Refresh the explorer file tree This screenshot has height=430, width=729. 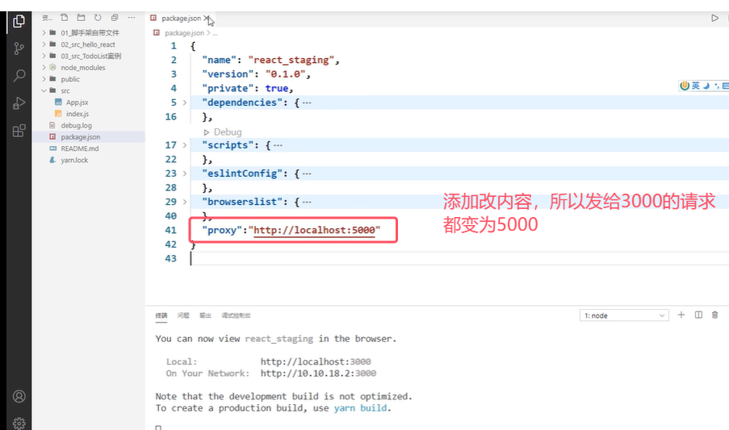98,18
